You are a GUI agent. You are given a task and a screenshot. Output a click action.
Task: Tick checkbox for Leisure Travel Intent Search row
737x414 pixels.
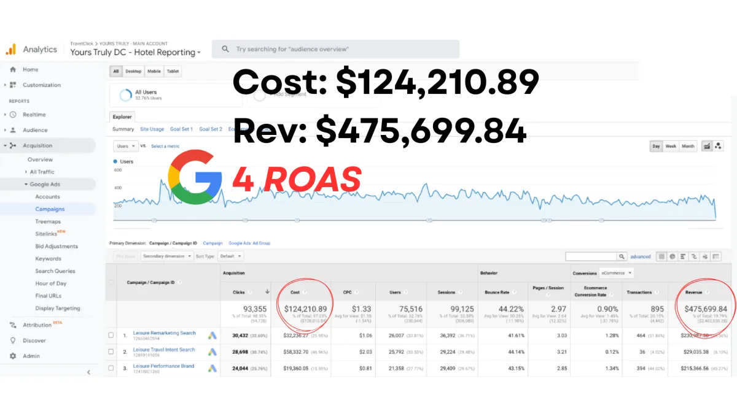(x=111, y=352)
